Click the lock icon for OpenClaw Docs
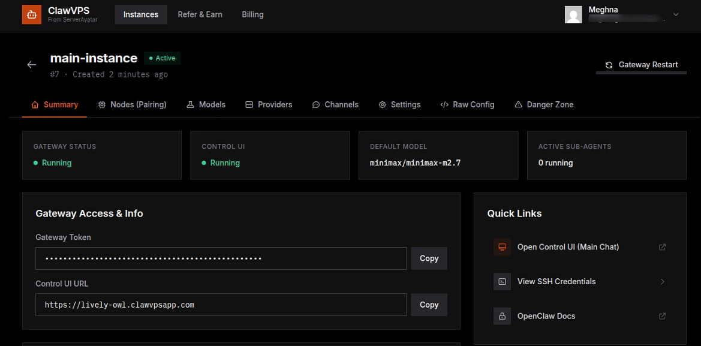The height and width of the screenshot is (346, 701). [502, 316]
